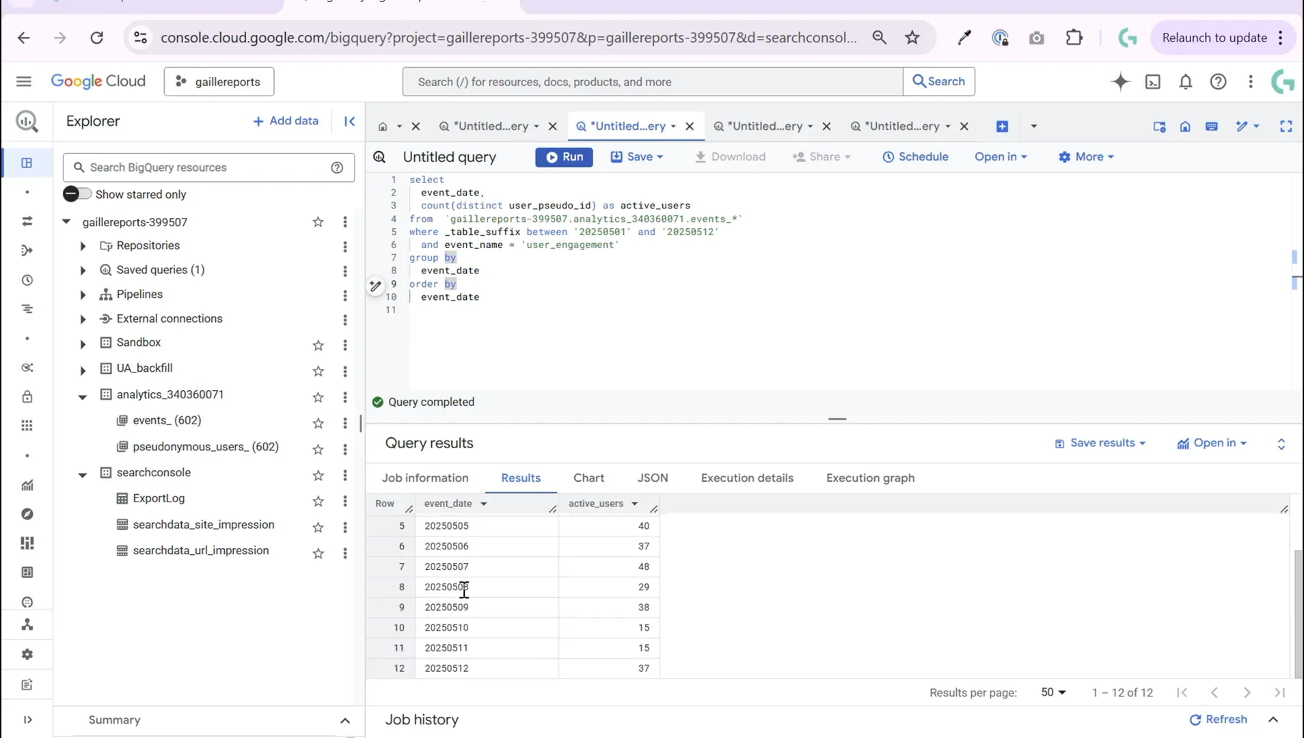Image resolution: width=1304 pixels, height=738 pixels.
Task: Expand the External connections node
Action: click(x=83, y=319)
